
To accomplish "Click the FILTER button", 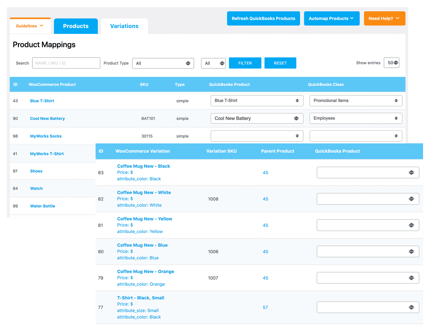I will 245,63.
